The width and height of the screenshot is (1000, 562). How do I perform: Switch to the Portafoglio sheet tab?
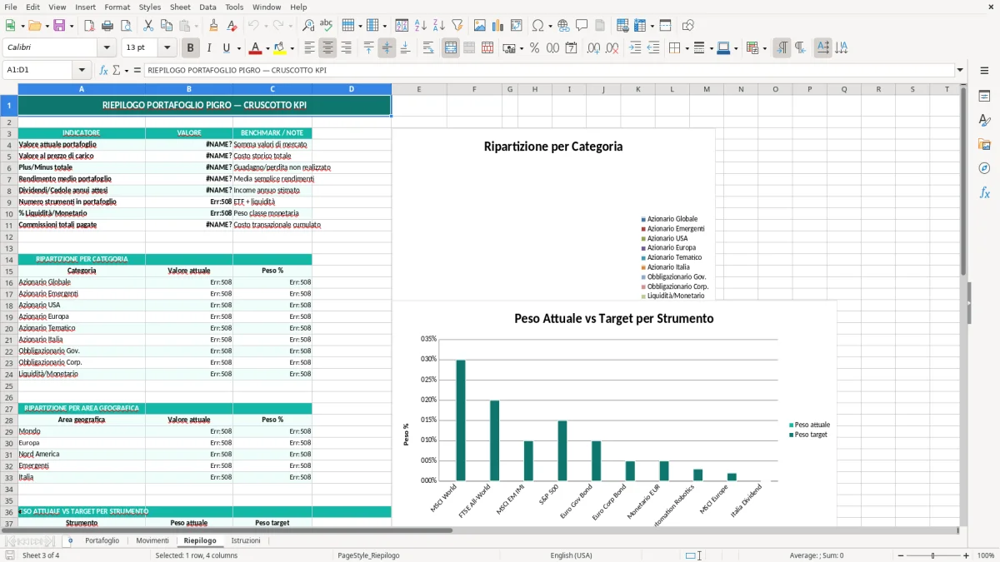click(102, 540)
